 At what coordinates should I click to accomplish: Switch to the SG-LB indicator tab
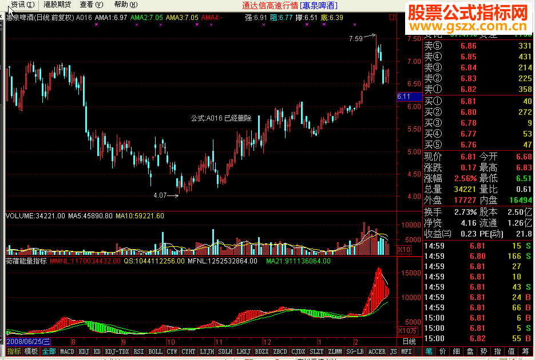tap(355, 351)
